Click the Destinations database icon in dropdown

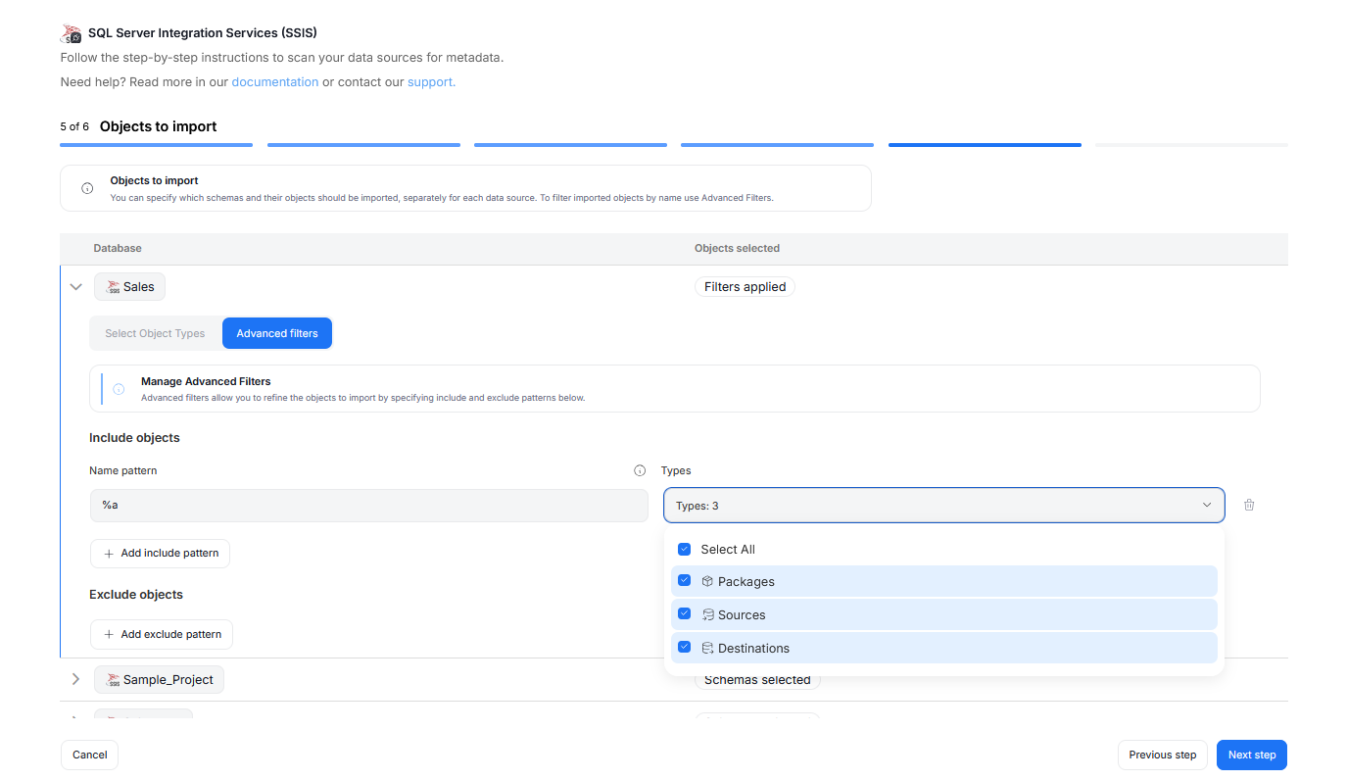click(707, 648)
